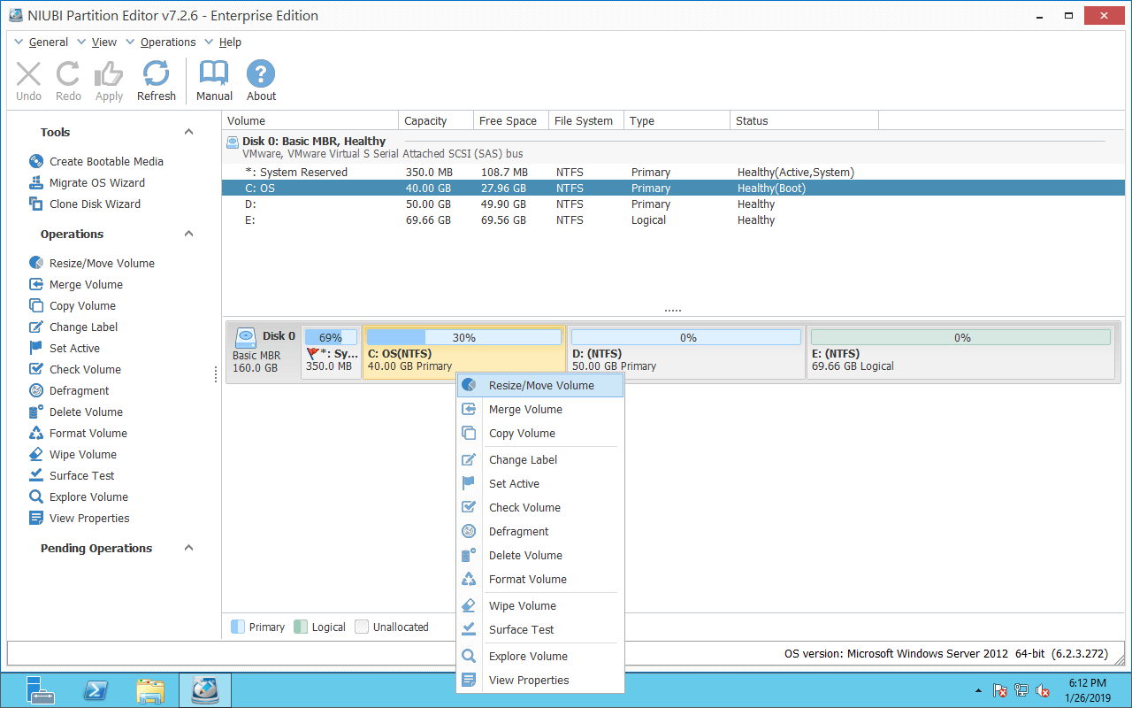This screenshot has height=708, width=1132.
Task: Collapse the Pending Operations section
Action: pos(188,548)
